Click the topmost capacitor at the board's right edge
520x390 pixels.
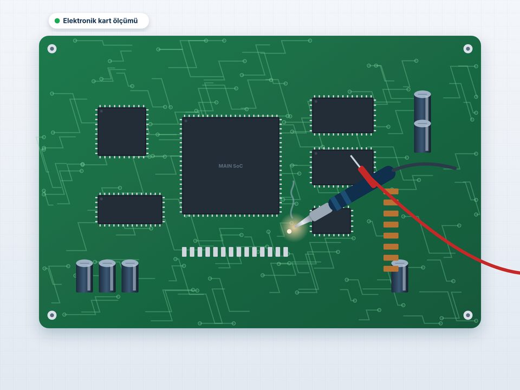point(422,107)
